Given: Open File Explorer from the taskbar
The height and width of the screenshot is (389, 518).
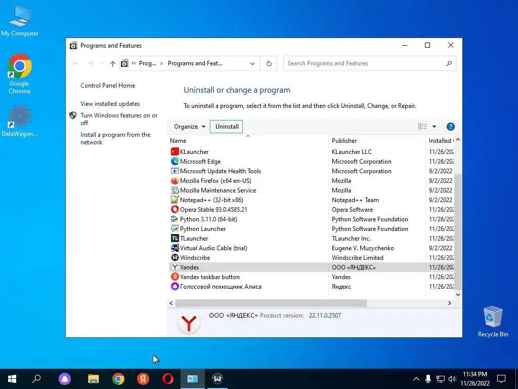Looking at the screenshot, I should coord(94,379).
